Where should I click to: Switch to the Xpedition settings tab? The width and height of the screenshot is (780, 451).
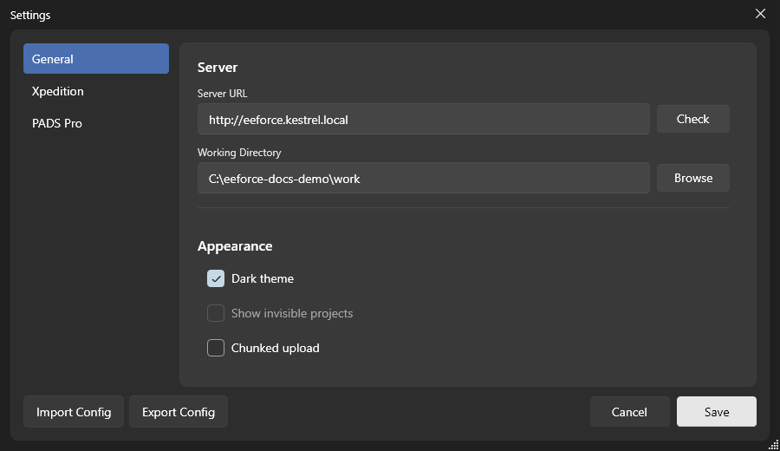click(96, 91)
